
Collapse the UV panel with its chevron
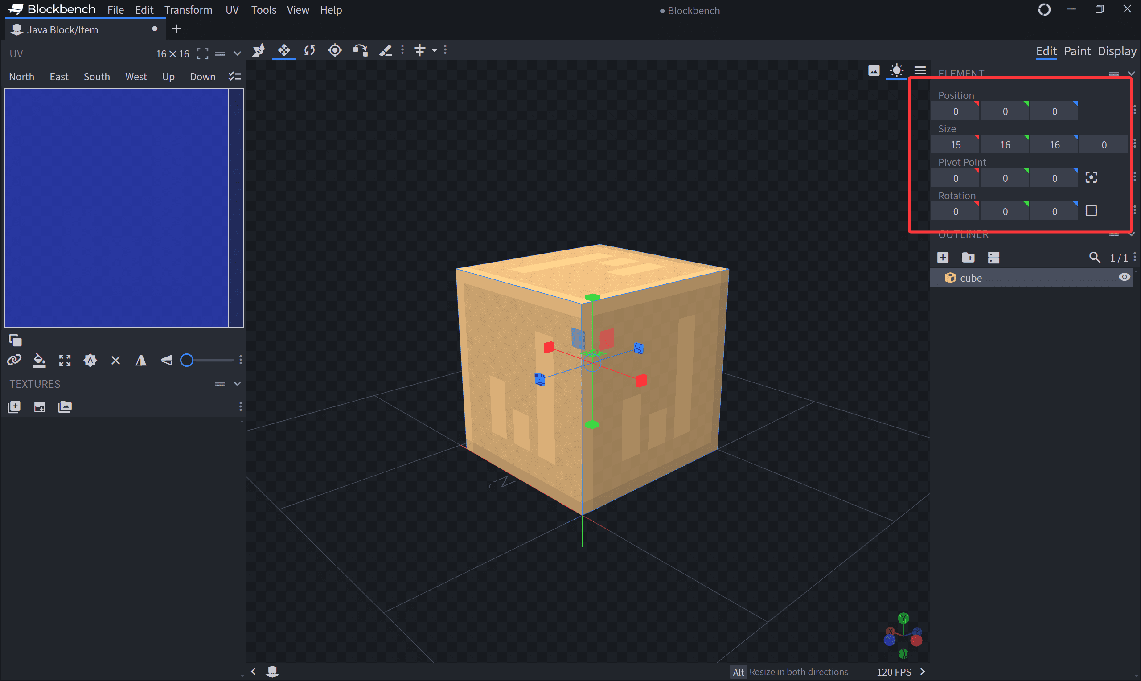pyautogui.click(x=237, y=53)
